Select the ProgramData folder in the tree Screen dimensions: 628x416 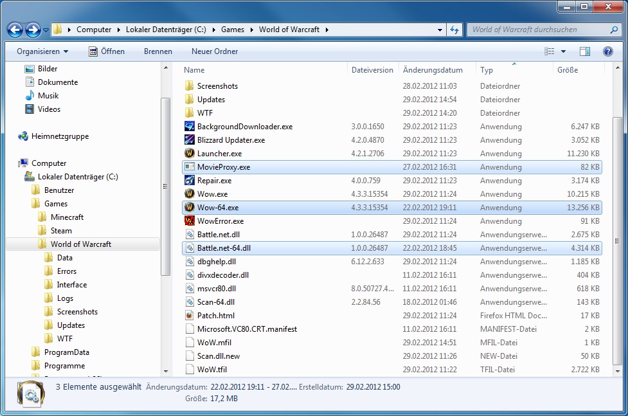[x=60, y=352]
